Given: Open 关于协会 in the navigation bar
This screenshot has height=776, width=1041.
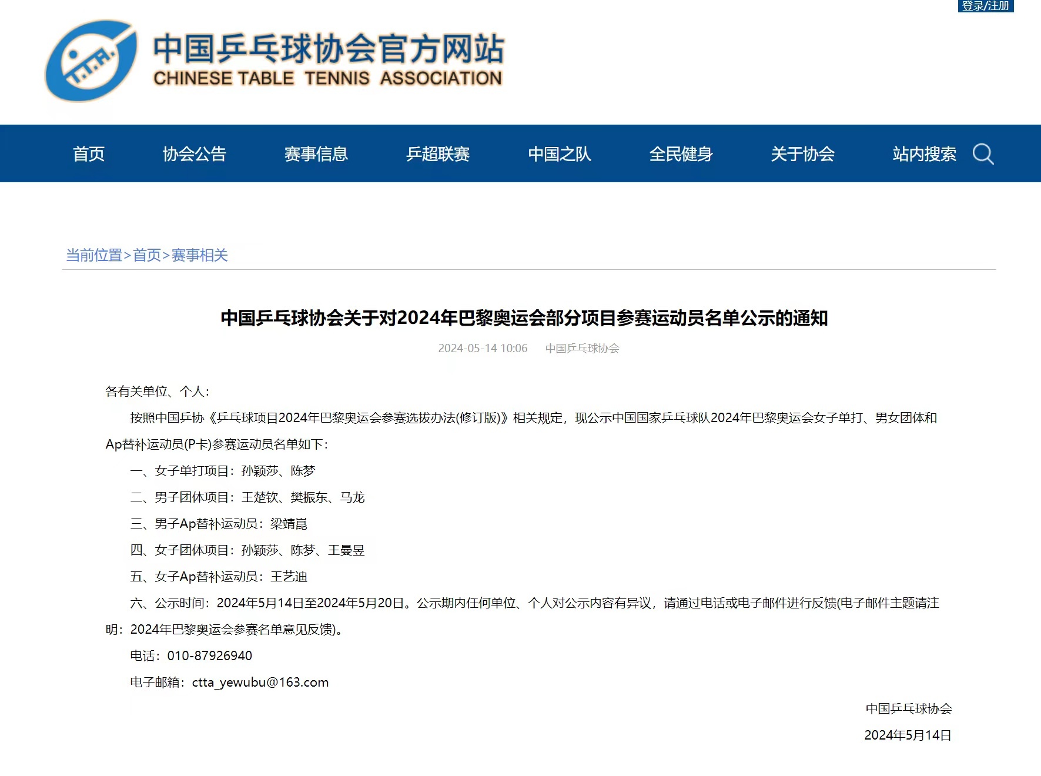Looking at the screenshot, I should (x=803, y=154).
